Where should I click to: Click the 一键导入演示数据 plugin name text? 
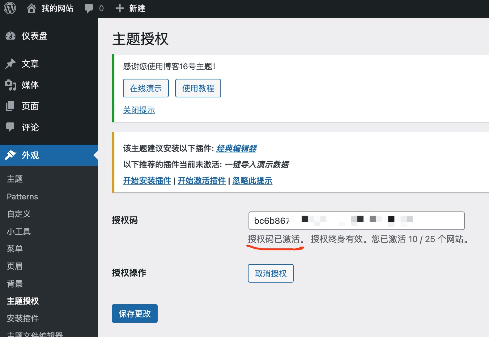click(257, 164)
